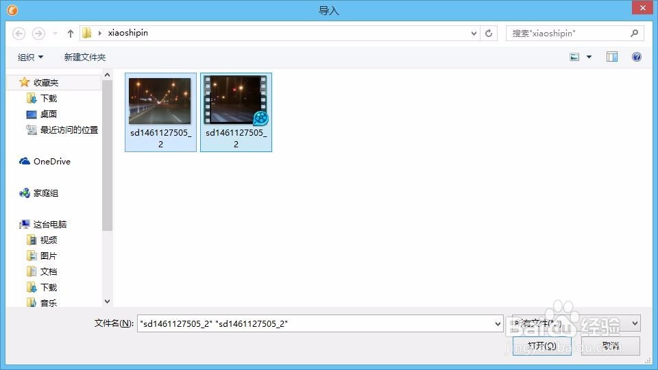Open the view options dropdown arrow

pos(589,57)
